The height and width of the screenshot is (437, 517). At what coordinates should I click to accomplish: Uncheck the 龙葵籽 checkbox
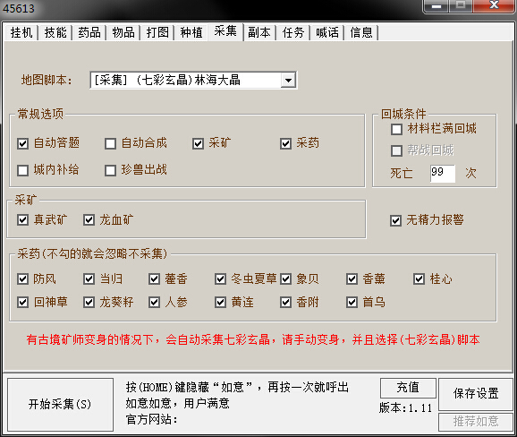point(89,303)
